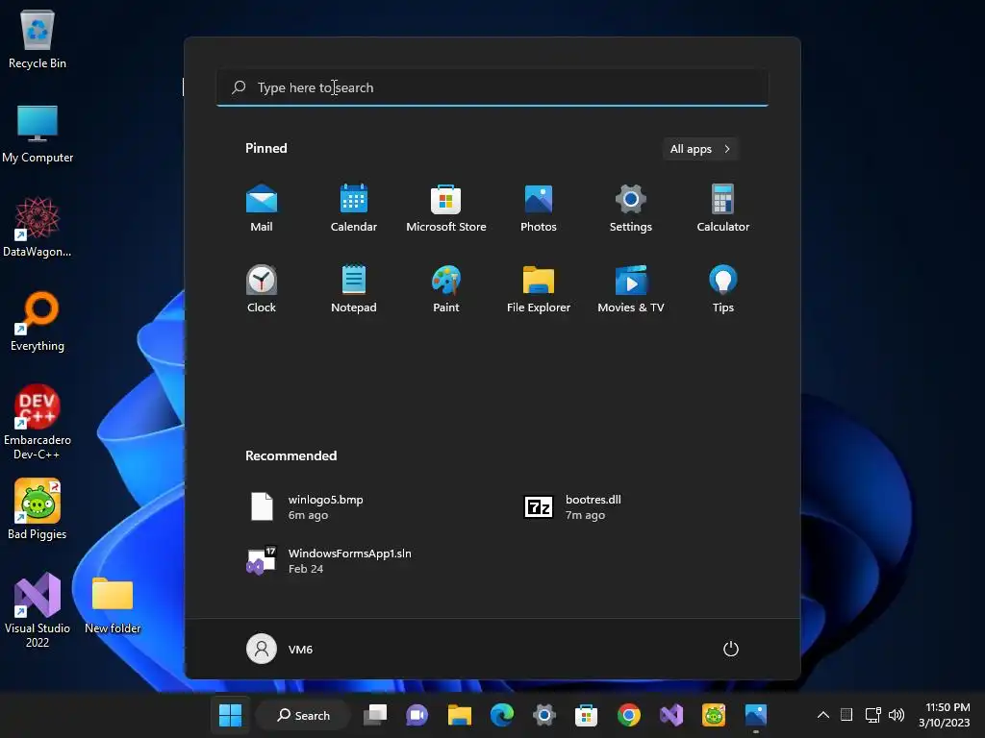The height and width of the screenshot is (738, 985).
Task: Open the Photos pinned app
Action: tap(539, 209)
